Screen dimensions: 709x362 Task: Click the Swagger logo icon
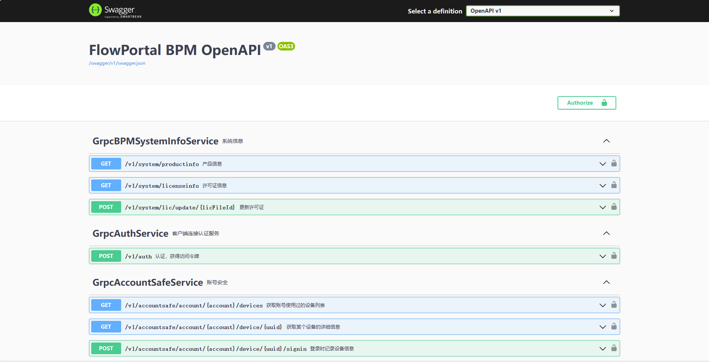95,10
